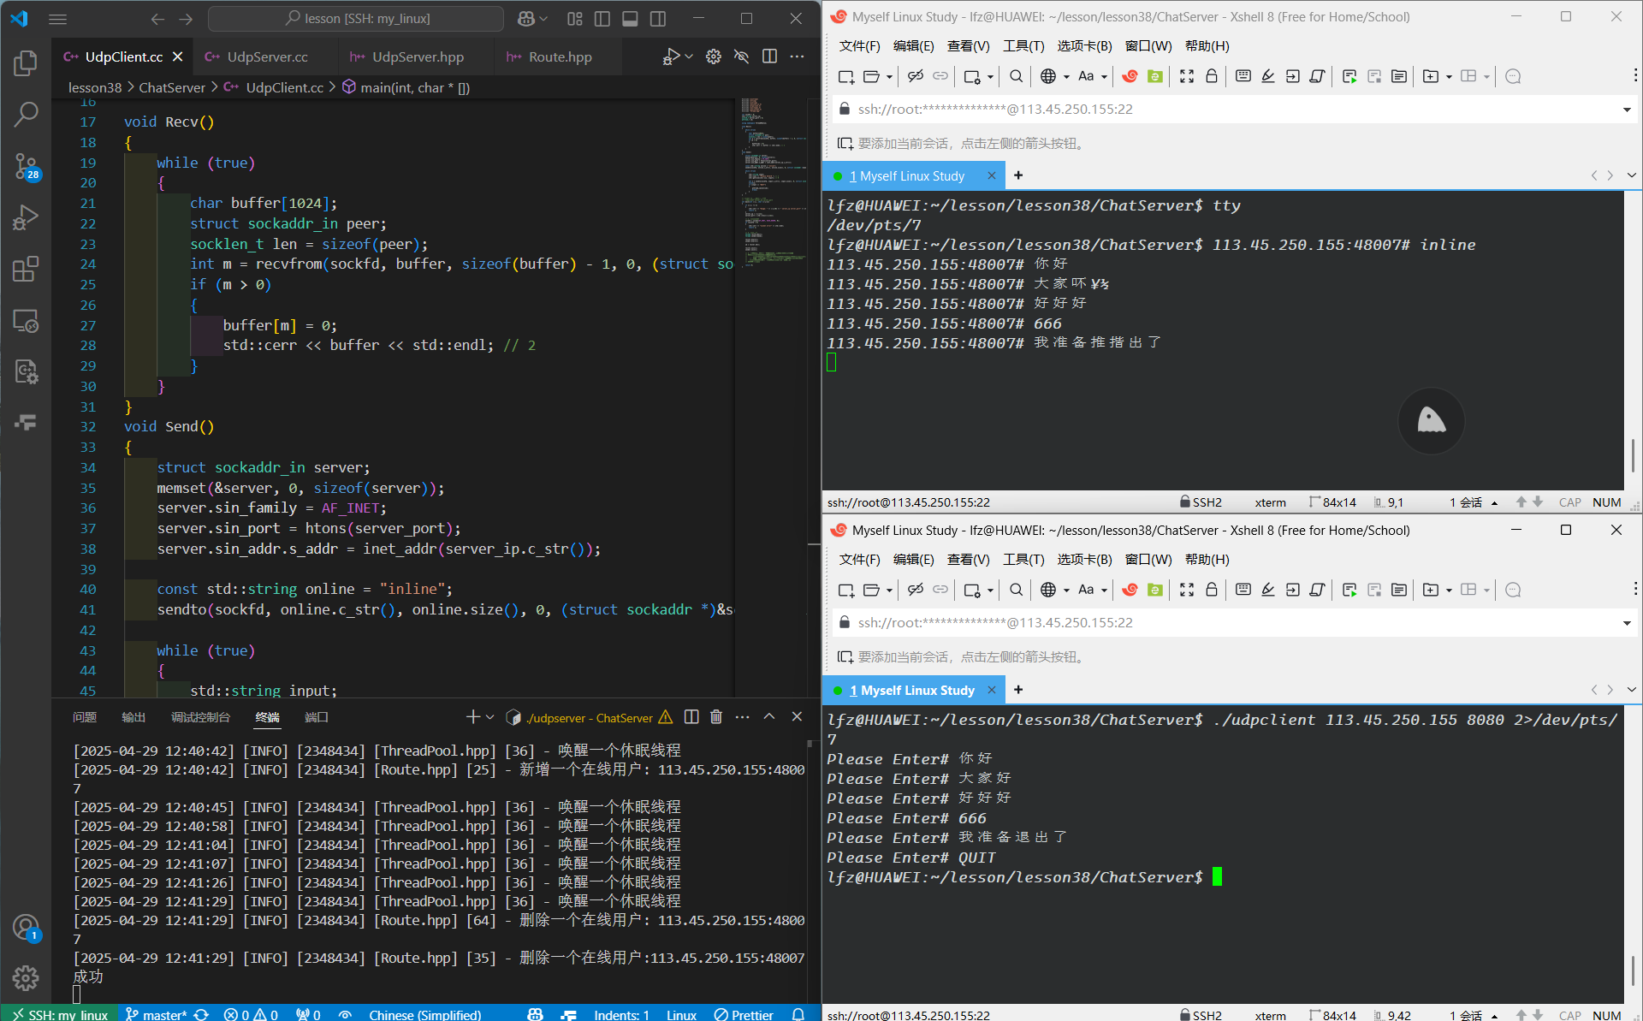Viewport: 1643px width, 1021px height.
Task: Kill terminal with the trash icon
Action: coord(716,717)
